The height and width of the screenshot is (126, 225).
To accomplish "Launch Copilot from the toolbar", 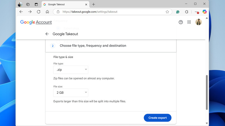I will point(205,12).
